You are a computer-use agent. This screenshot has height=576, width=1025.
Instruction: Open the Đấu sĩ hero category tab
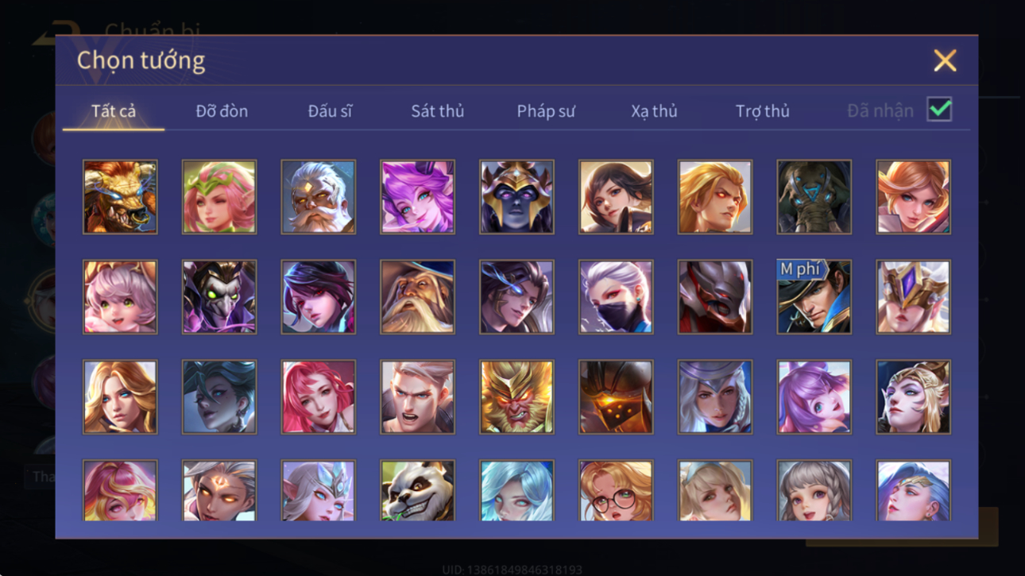(330, 111)
